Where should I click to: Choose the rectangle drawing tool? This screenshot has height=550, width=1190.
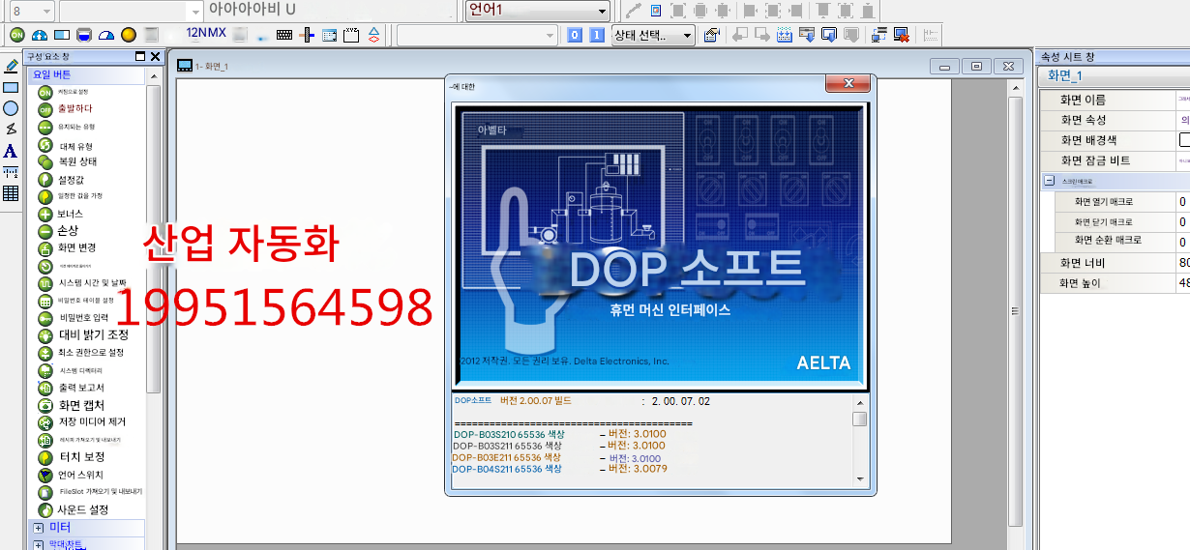point(11,87)
